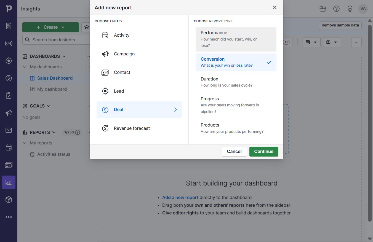Open the help question mark icon

click(x=336, y=9)
